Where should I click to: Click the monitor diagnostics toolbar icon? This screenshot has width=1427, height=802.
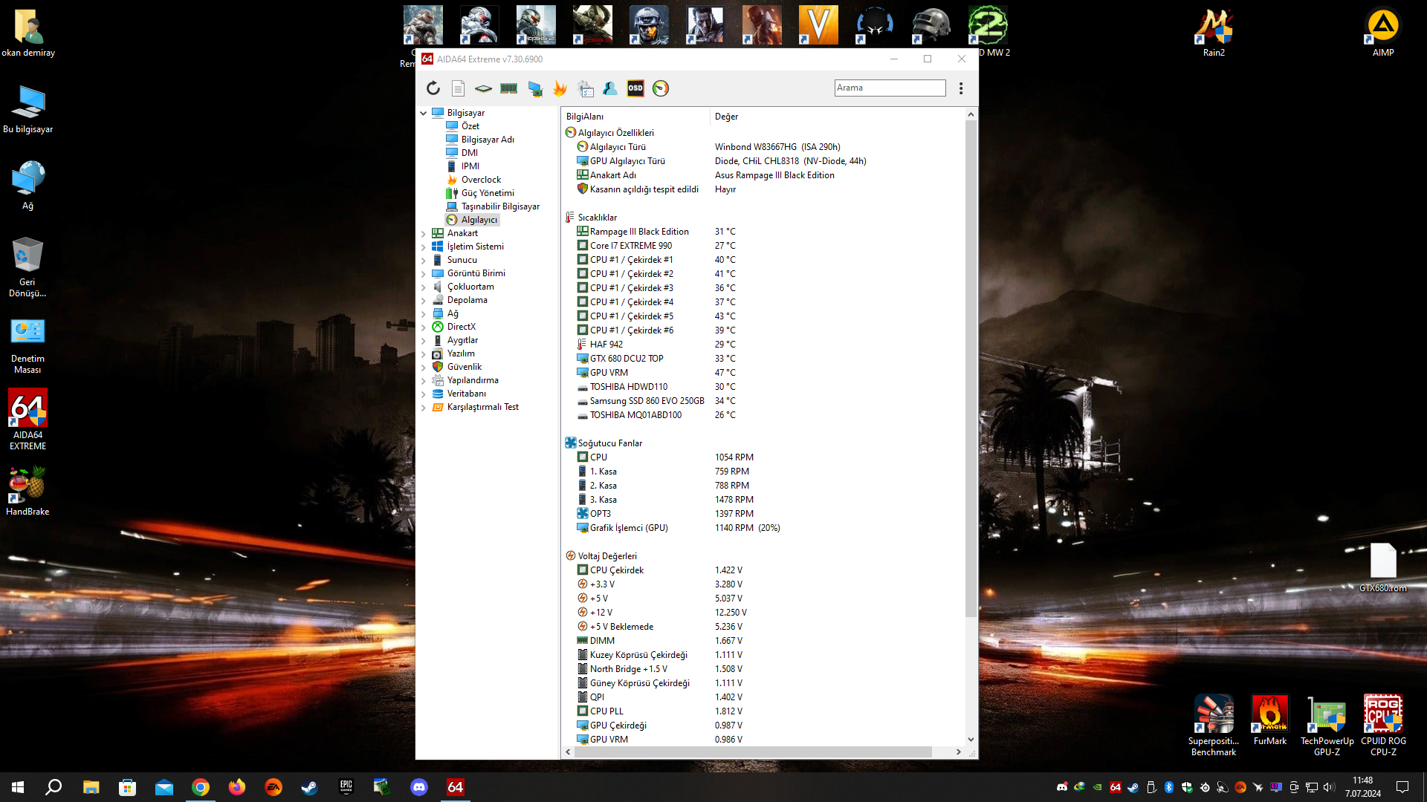pyautogui.click(x=535, y=88)
